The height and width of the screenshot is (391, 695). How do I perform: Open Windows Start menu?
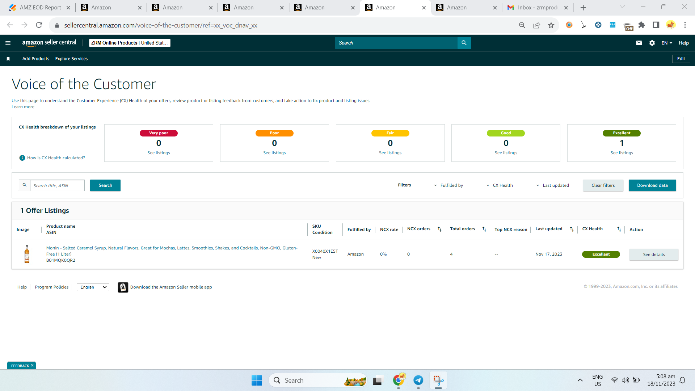(257, 381)
